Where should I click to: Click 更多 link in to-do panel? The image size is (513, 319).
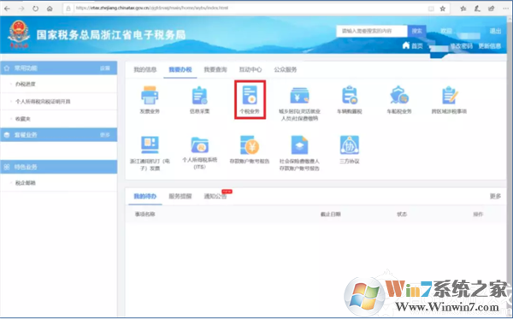point(495,196)
